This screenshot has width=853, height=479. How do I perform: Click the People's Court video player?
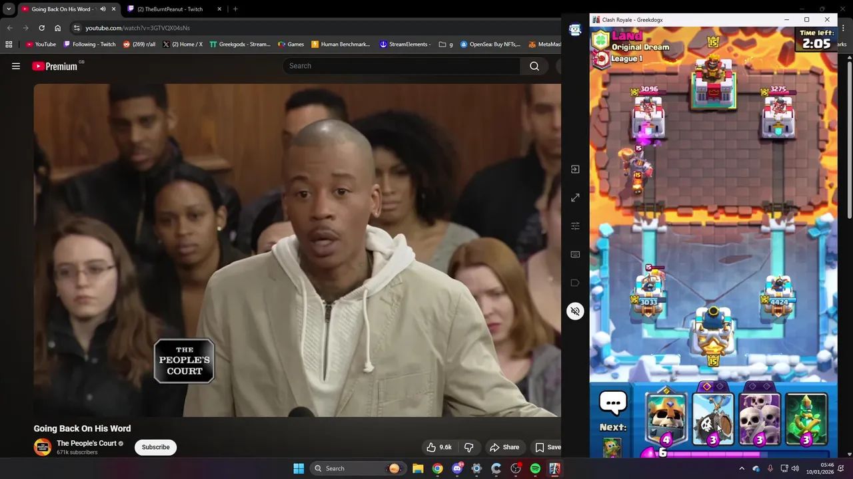coord(297,250)
